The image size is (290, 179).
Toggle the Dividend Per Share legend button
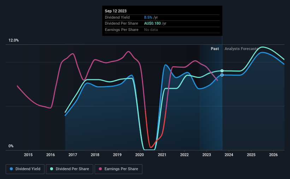coord(70,169)
